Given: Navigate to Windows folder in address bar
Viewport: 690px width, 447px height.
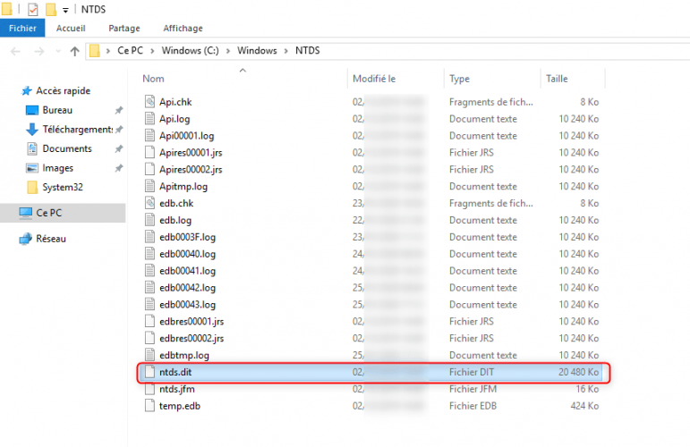Looking at the screenshot, I should pyautogui.click(x=257, y=51).
